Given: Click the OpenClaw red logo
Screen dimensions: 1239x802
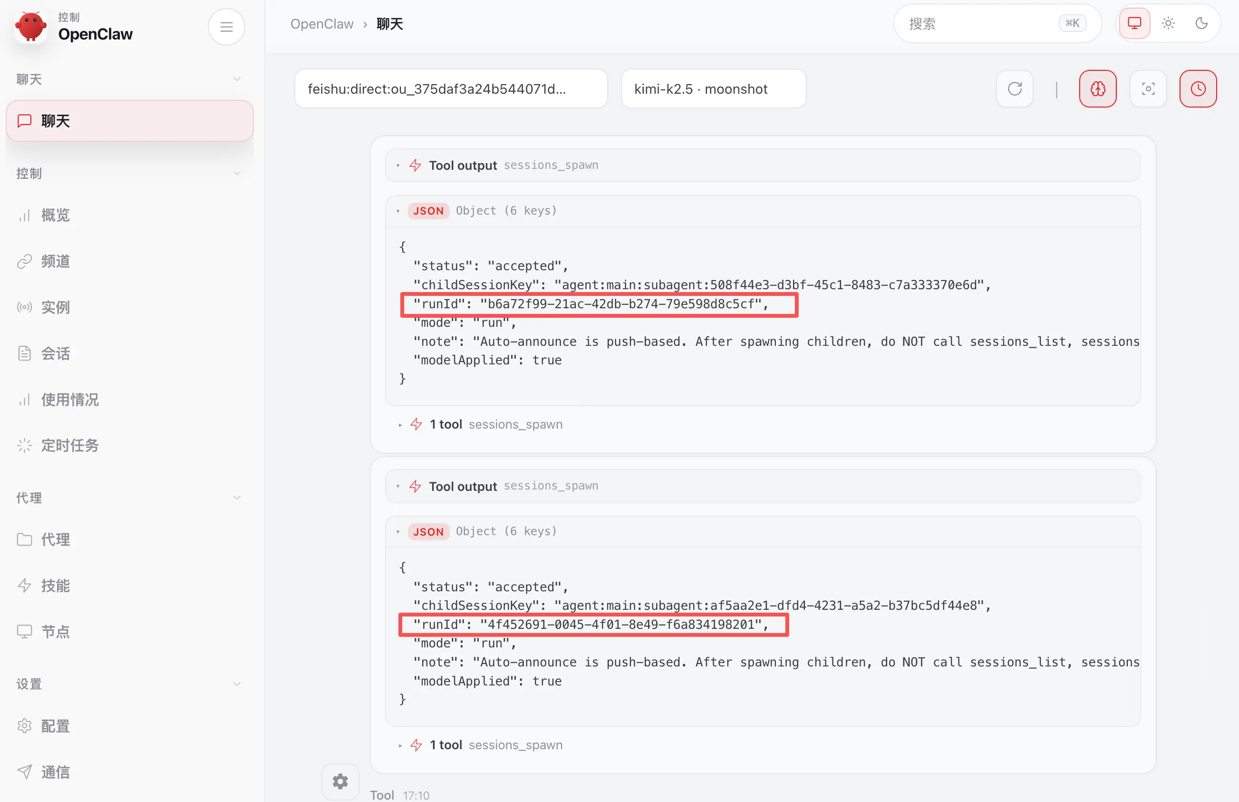Looking at the screenshot, I should (x=31, y=27).
